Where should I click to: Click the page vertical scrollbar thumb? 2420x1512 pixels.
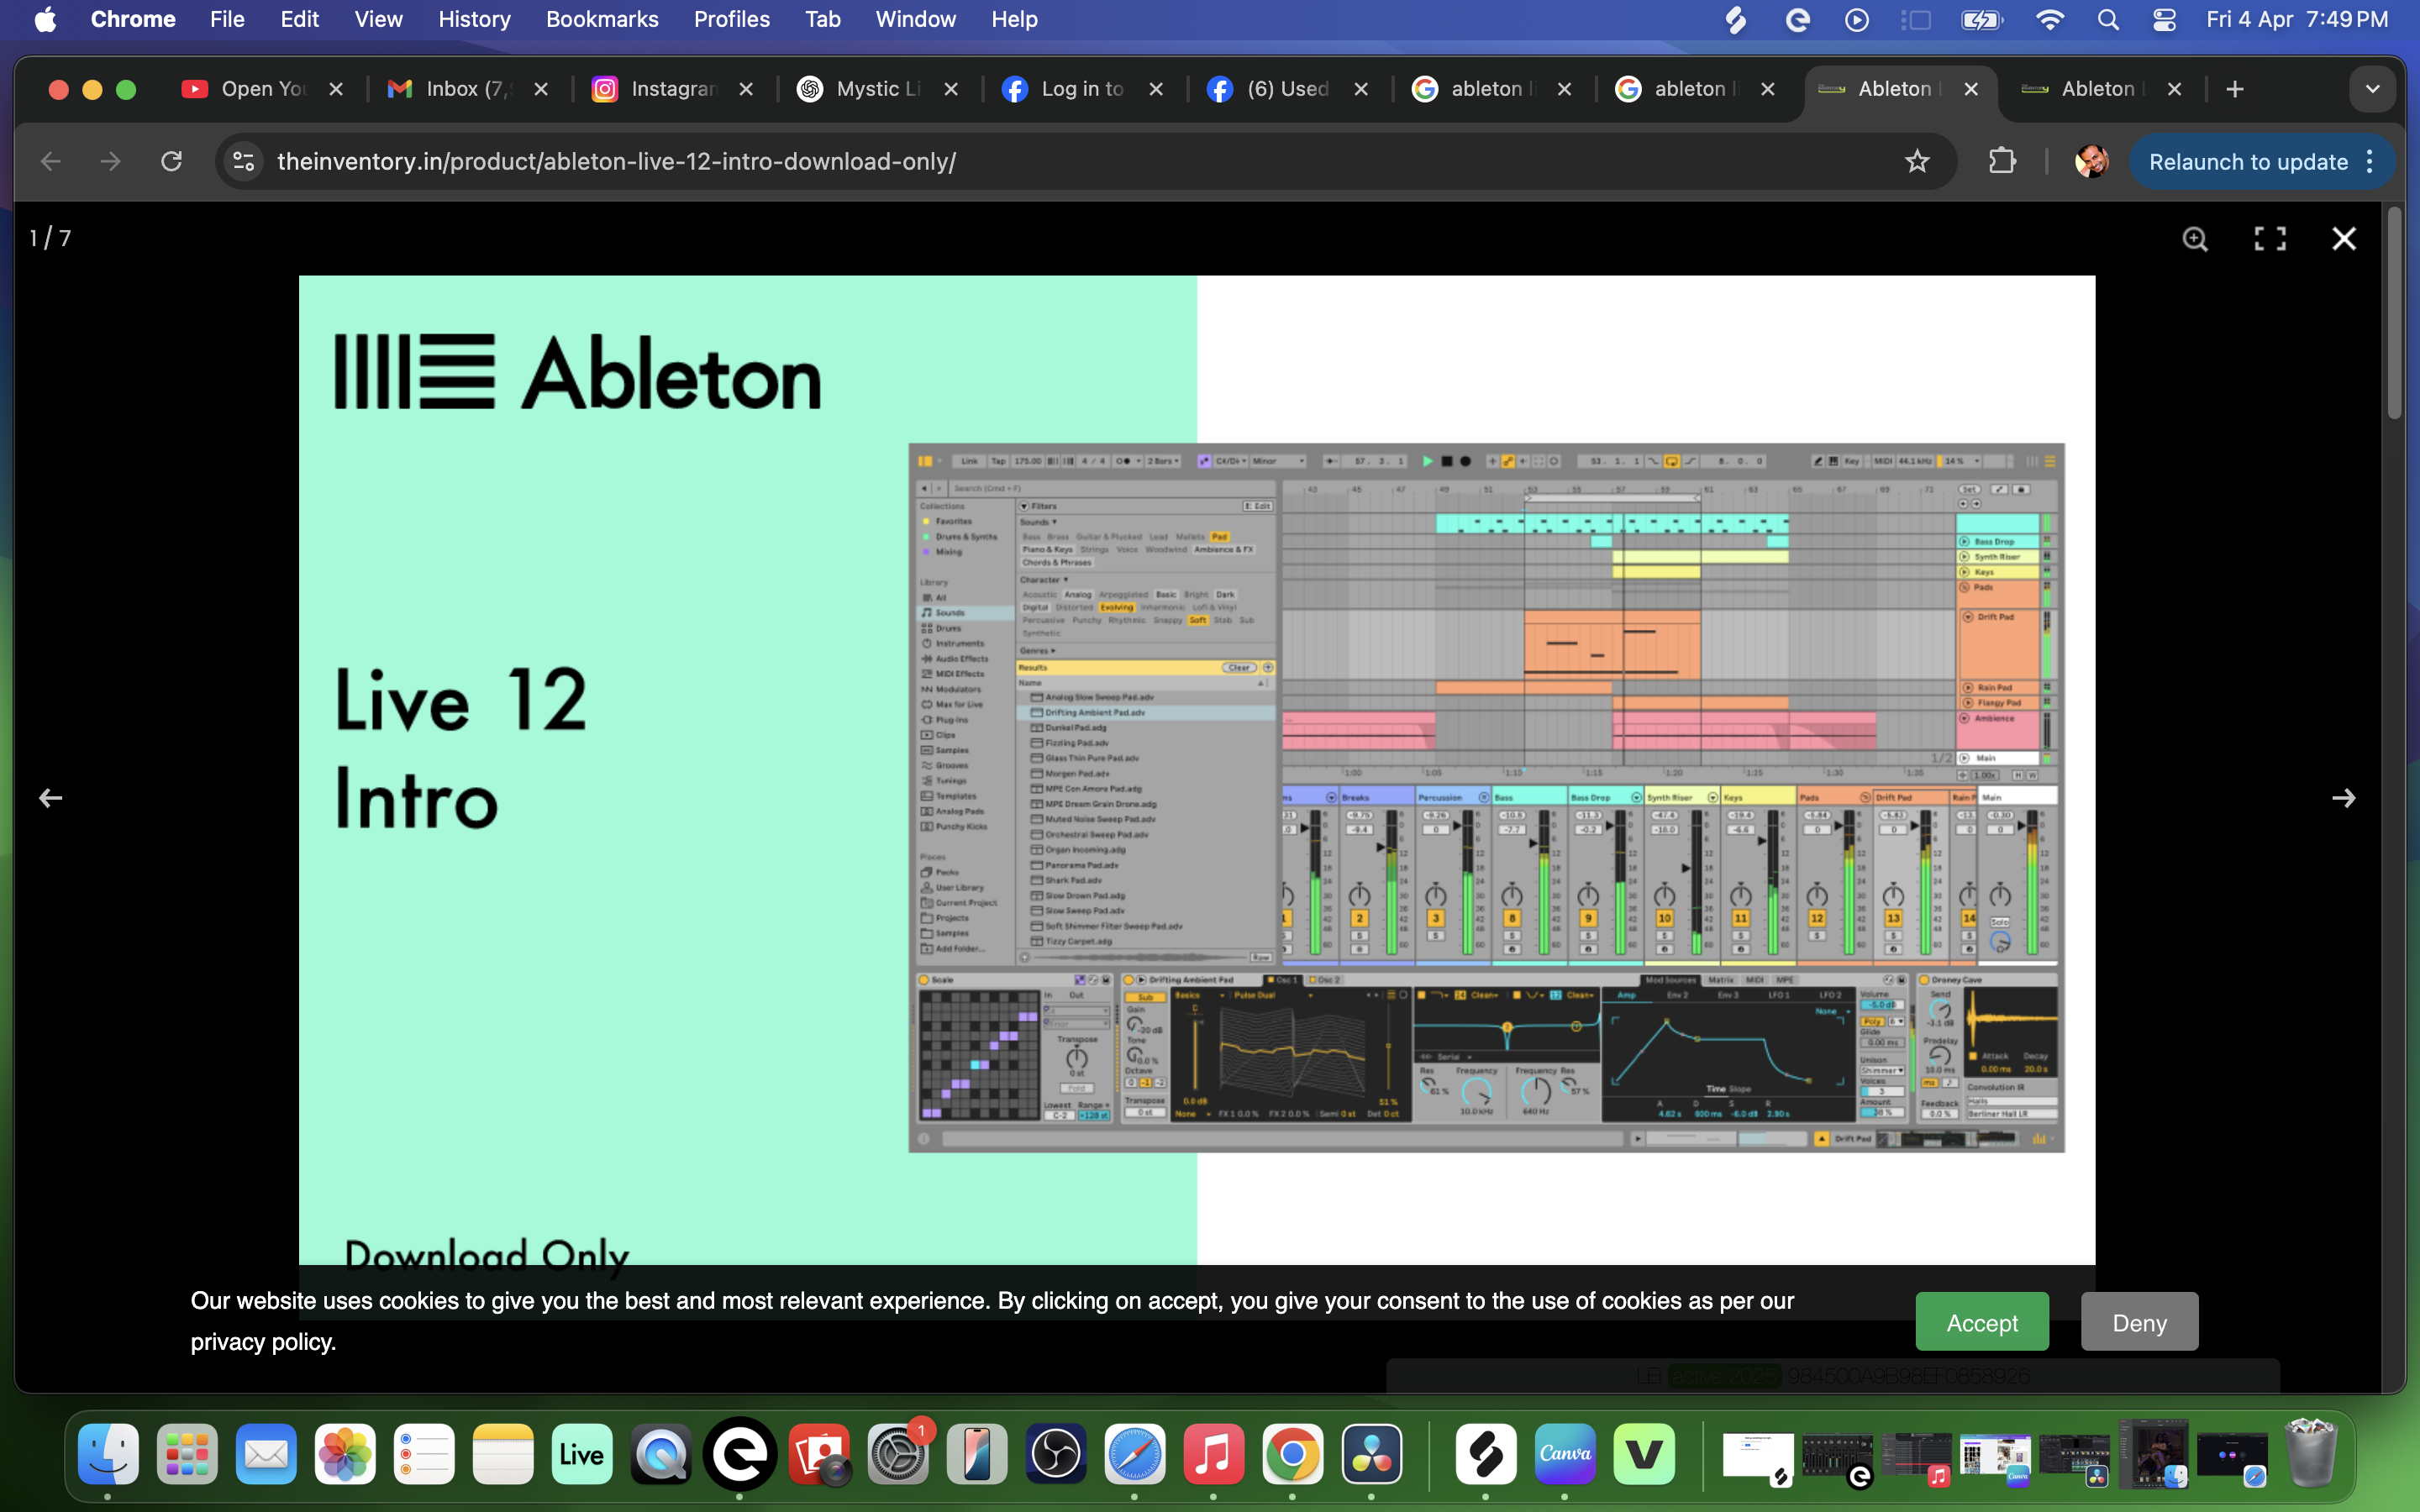tap(2393, 312)
